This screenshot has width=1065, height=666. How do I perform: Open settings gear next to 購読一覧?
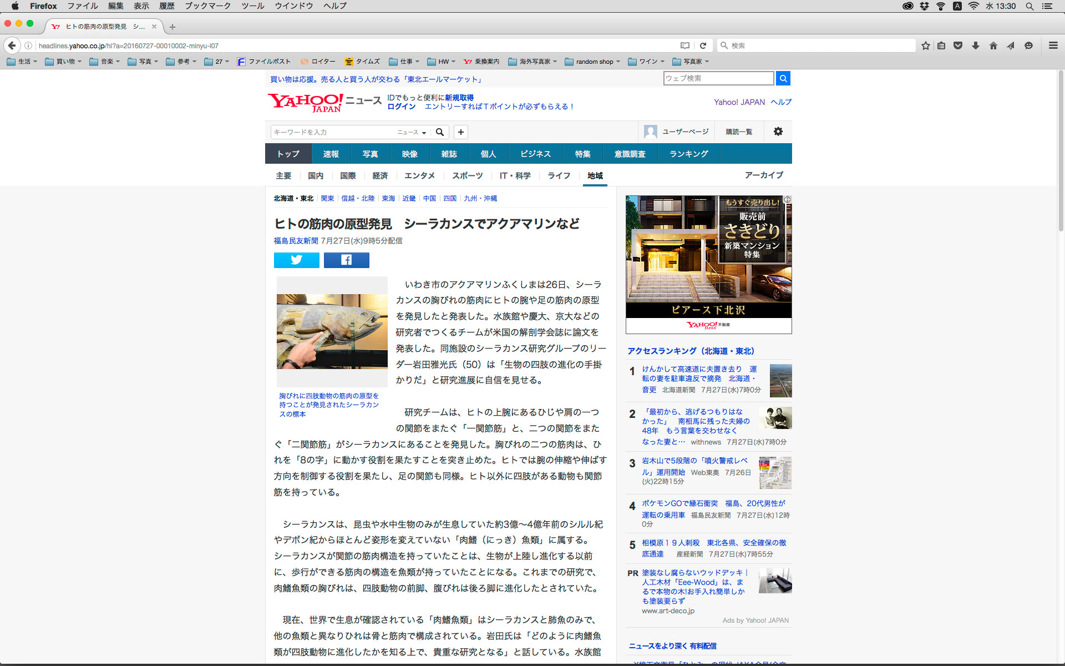coord(778,132)
